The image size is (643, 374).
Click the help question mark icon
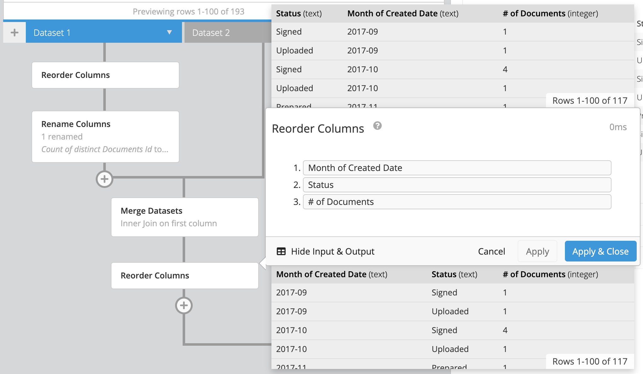pyautogui.click(x=378, y=126)
